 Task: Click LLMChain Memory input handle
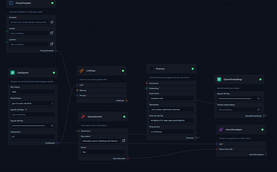[x=77, y=90]
